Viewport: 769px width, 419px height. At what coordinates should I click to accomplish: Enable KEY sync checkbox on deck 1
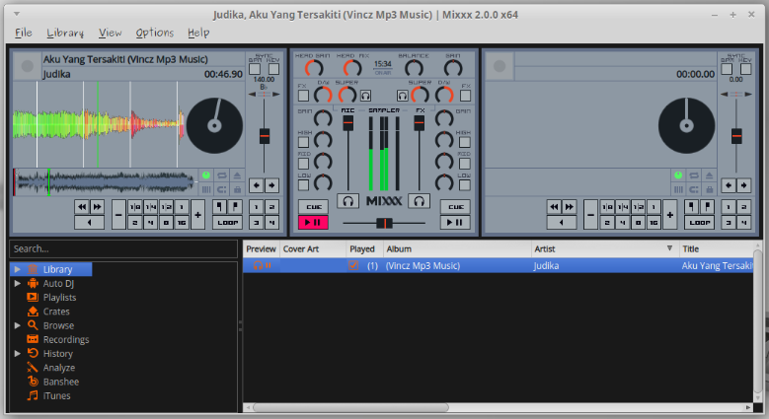pyautogui.click(x=273, y=69)
